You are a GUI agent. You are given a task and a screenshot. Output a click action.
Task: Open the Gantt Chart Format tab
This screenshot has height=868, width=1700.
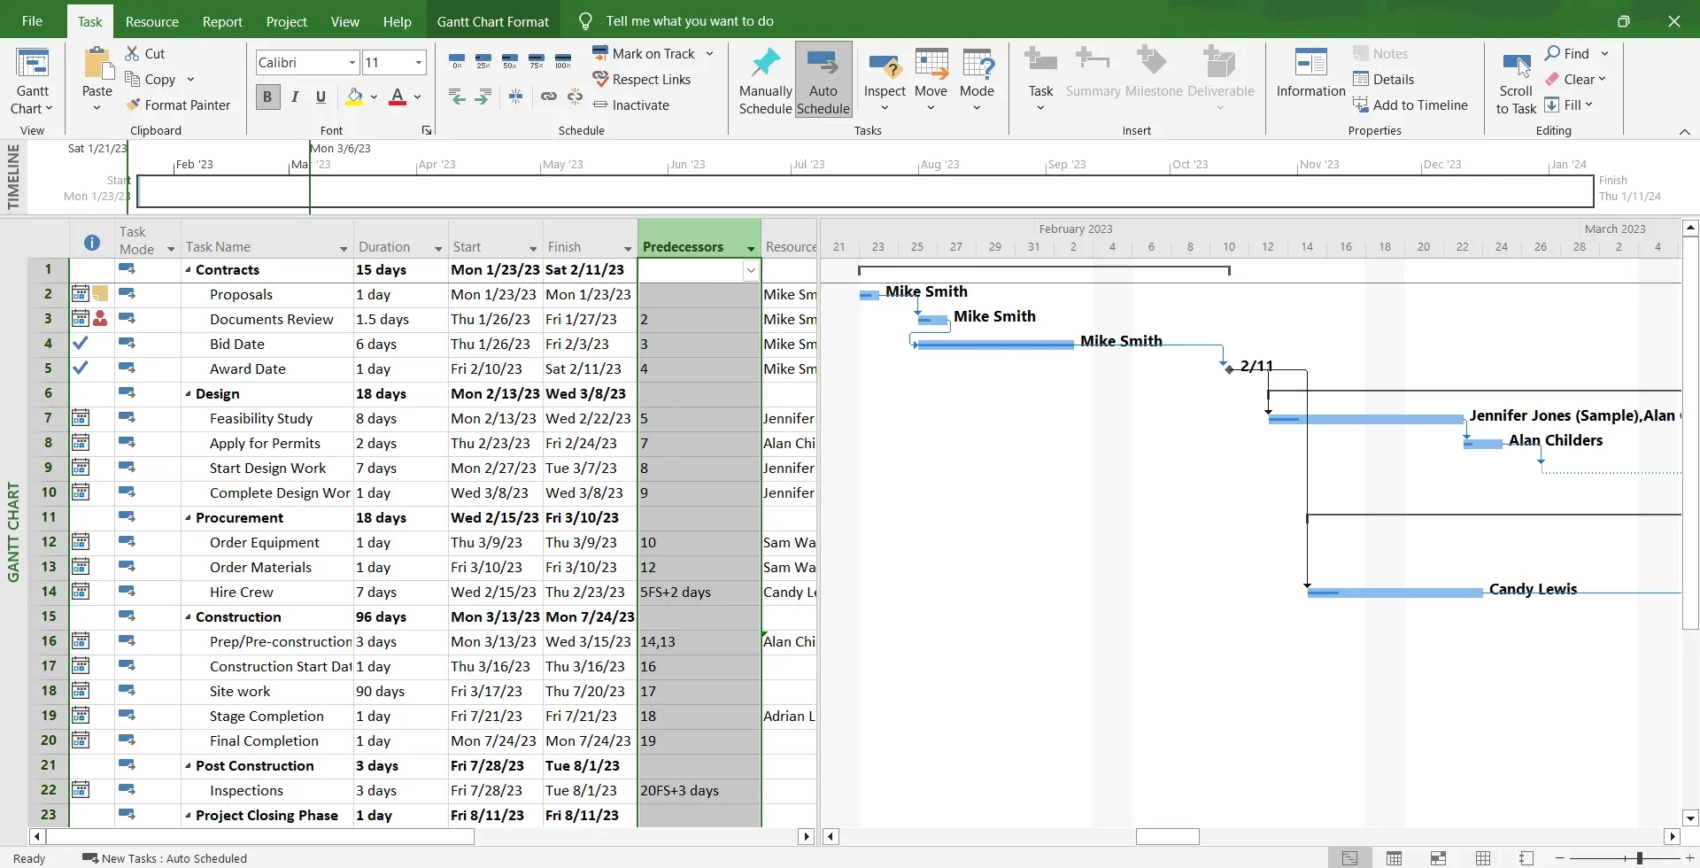[x=493, y=21]
